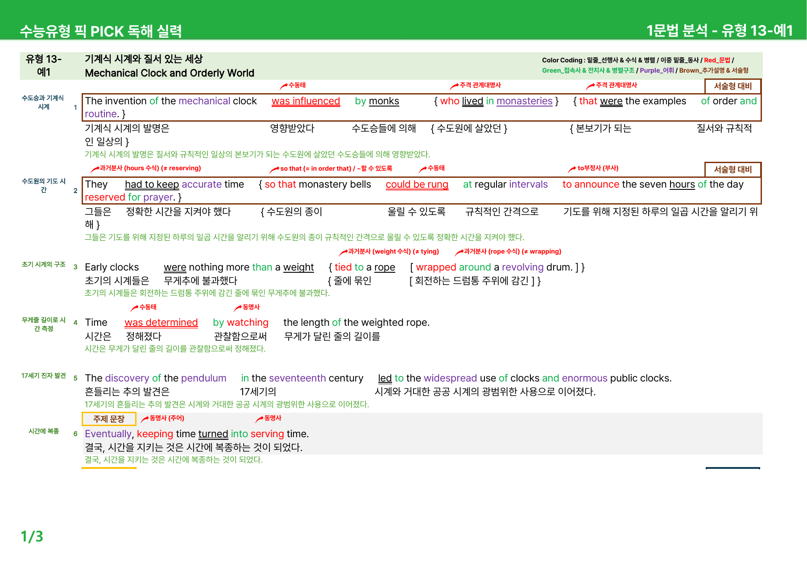Click the phrase 'wrapped around a revolving drum'
Image resolution: width=807 pixels, height=570 pixels.
tap(494, 267)
